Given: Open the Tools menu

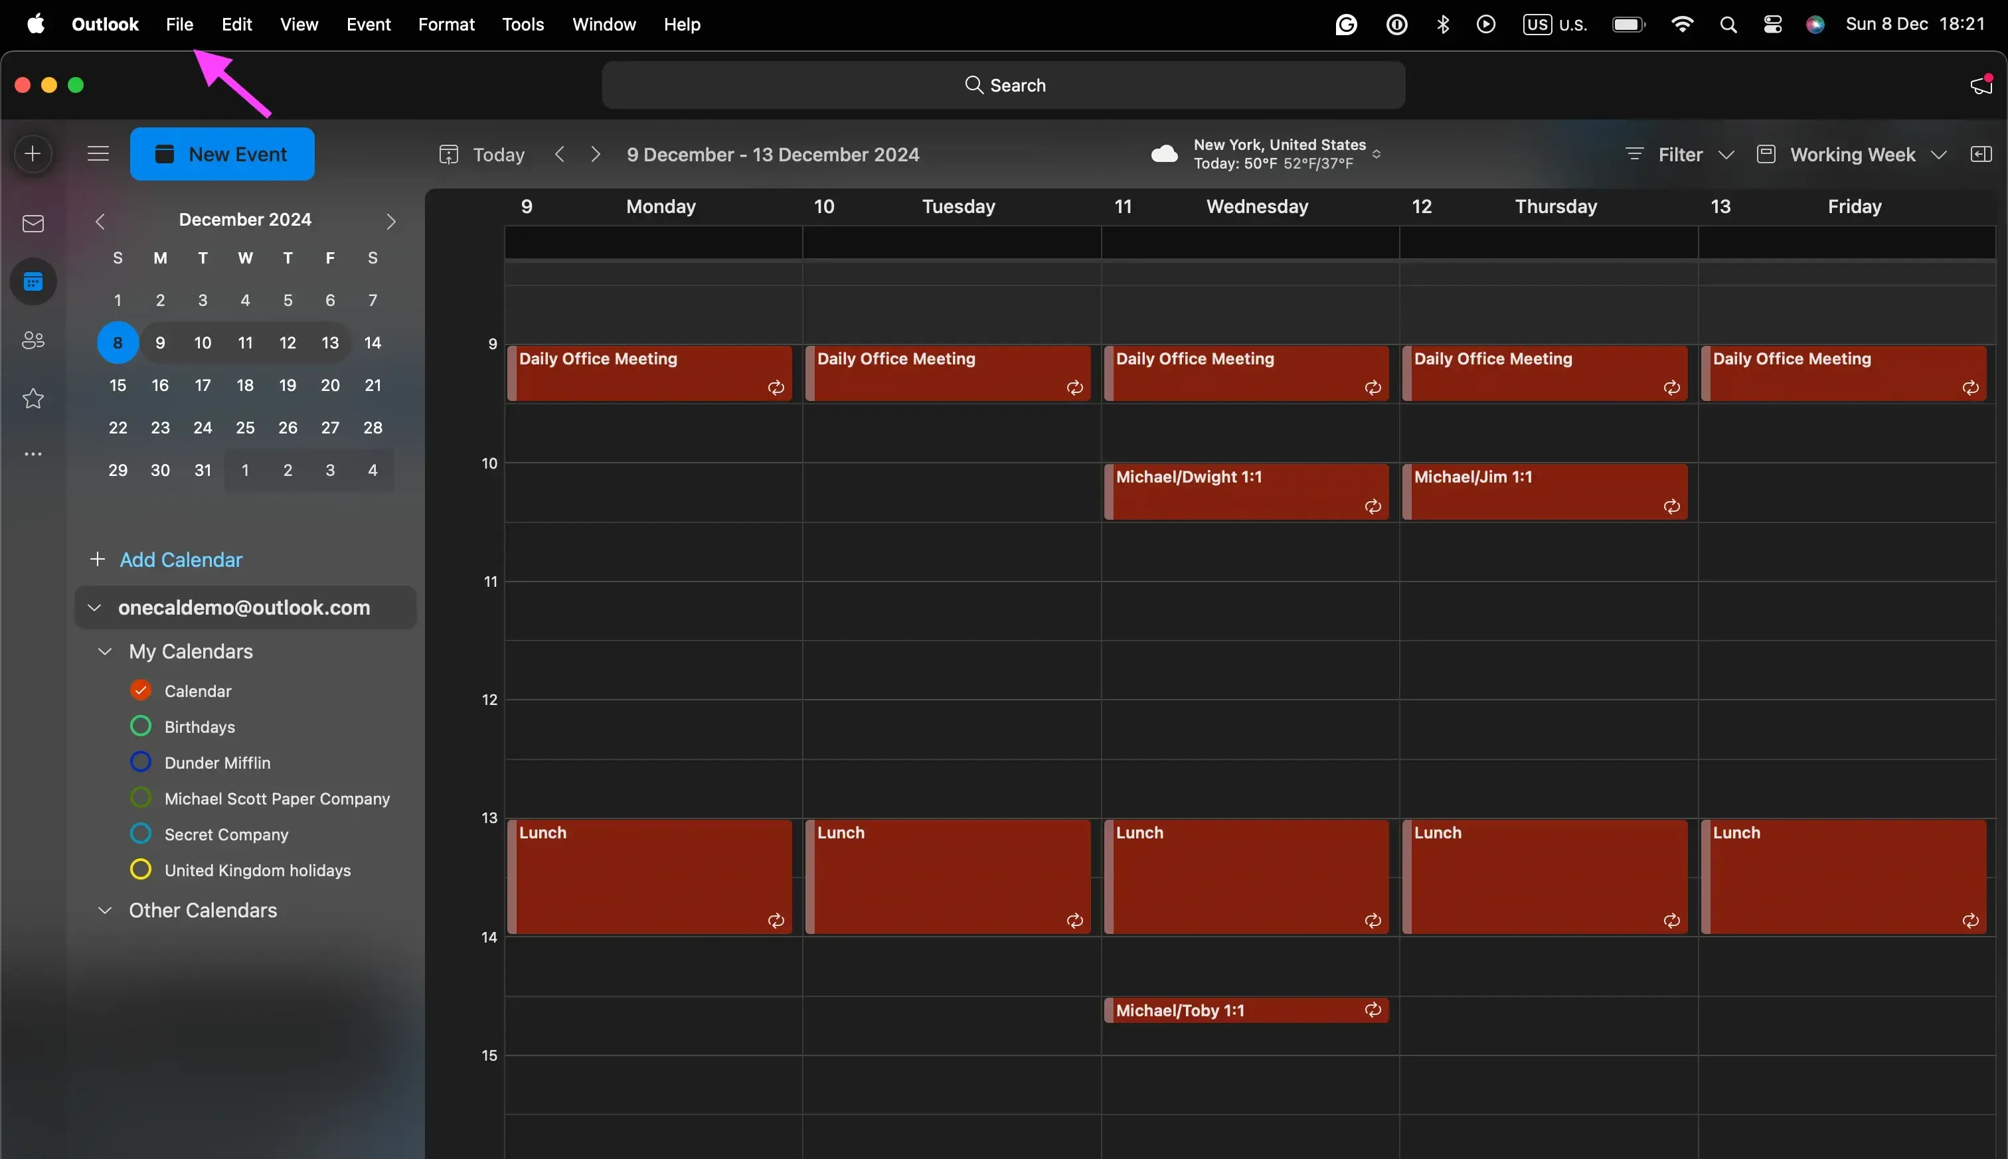Looking at the screenshot, I should coord(523,25).
